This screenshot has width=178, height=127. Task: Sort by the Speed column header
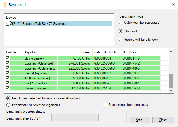coord(75,52)
